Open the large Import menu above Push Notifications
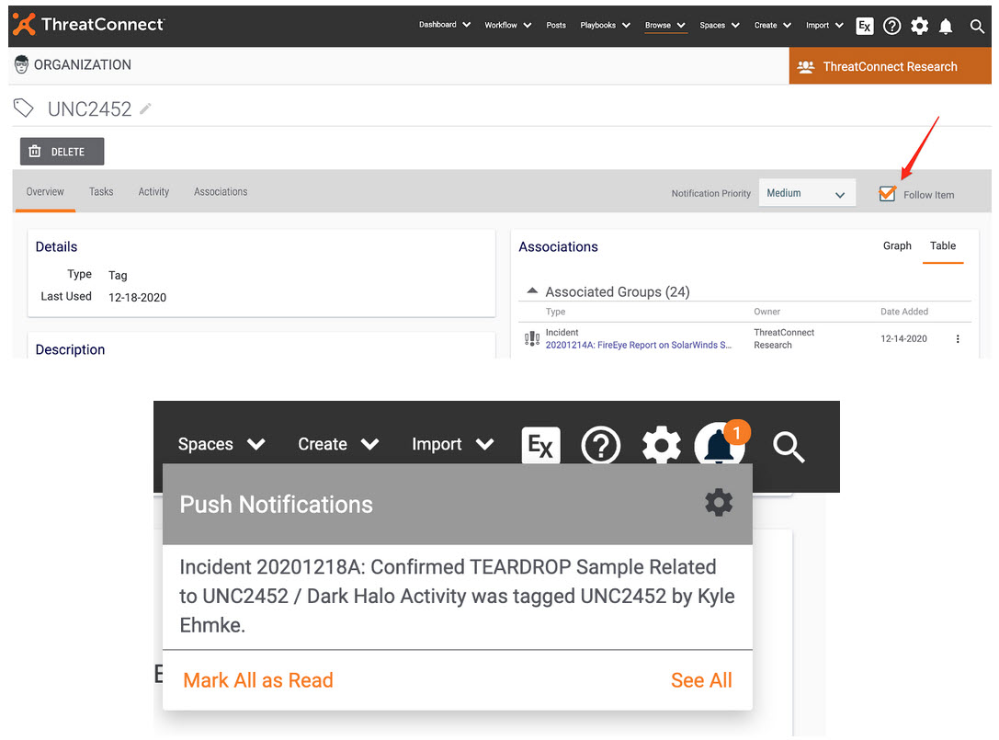 453,444
